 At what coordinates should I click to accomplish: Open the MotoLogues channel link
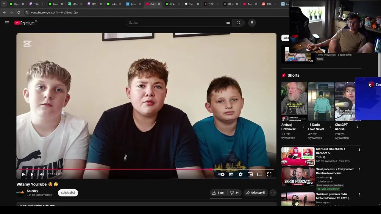coord(323,202)
